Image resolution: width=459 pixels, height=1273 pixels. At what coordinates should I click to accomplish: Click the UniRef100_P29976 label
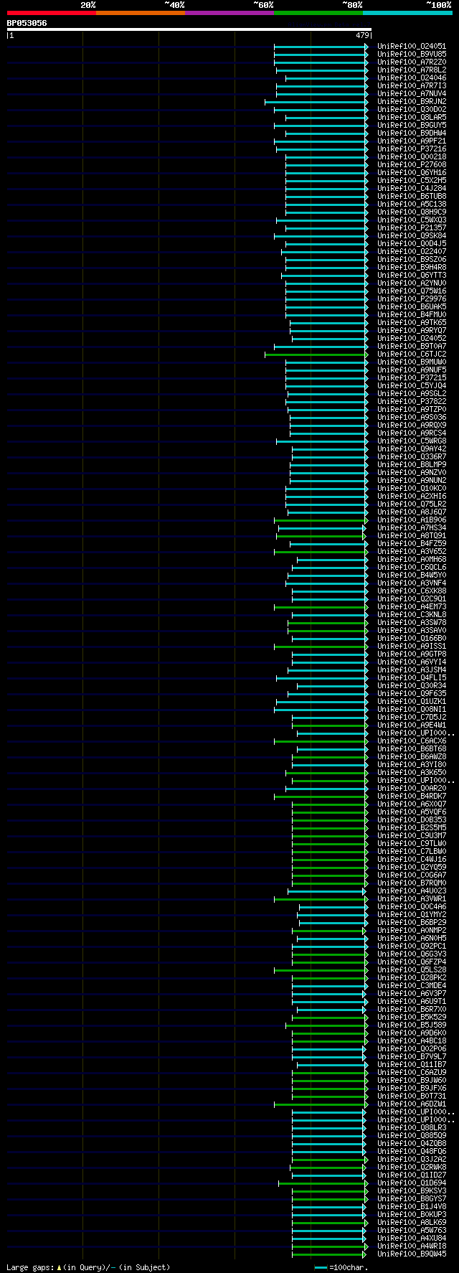coord(412,299)
